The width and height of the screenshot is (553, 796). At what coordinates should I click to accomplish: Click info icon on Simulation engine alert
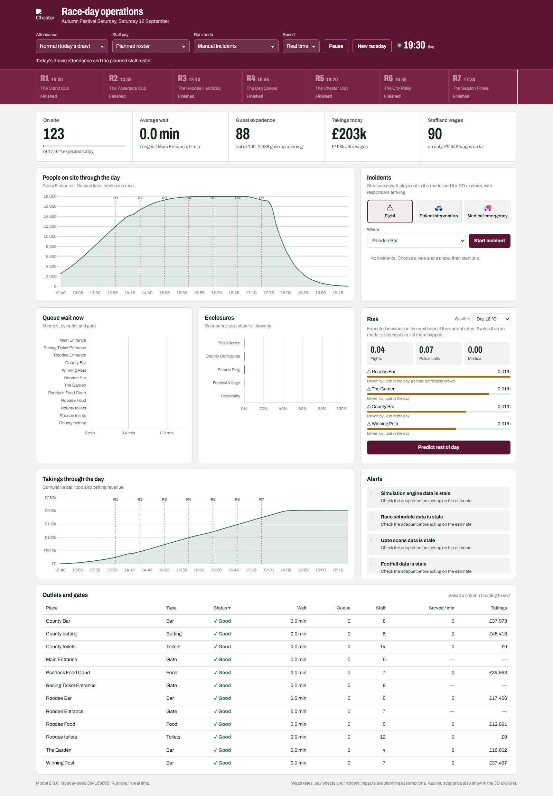tap(371, 493)
